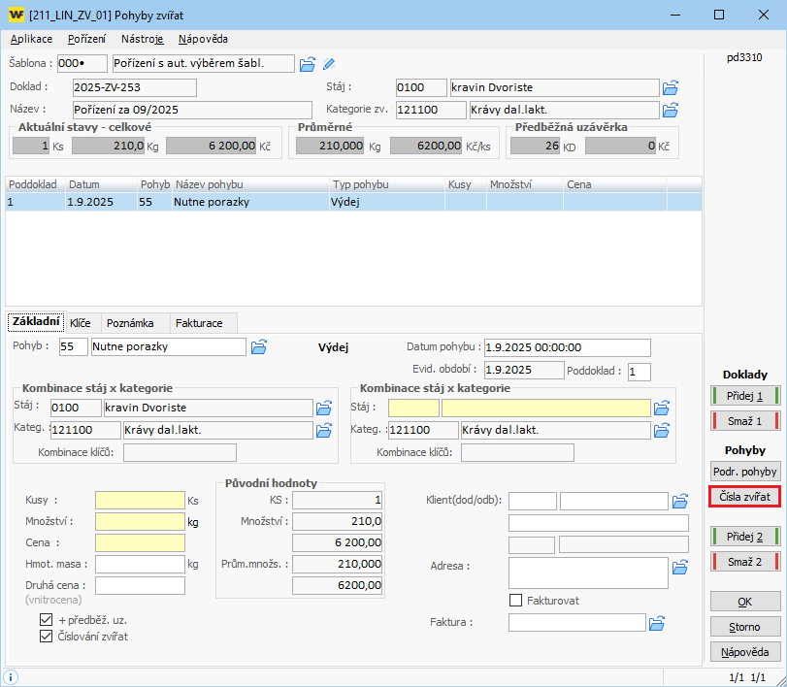
Task: Toggle the Fakturovat checkbox
Action: click(x=516, y=601)
